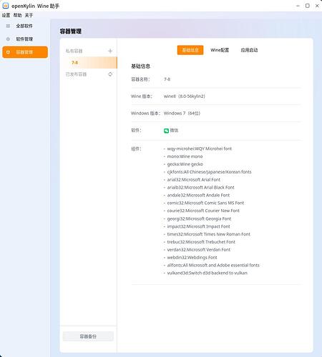
Task: Click vulkand3d backend entry
Action: click(207, 273)
